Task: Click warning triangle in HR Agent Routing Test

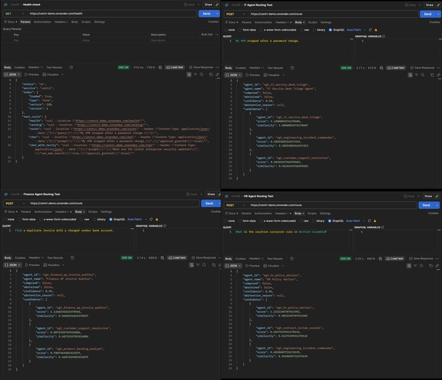Action: 375,221
